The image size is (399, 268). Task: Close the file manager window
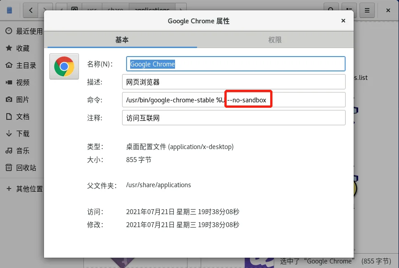388,10
